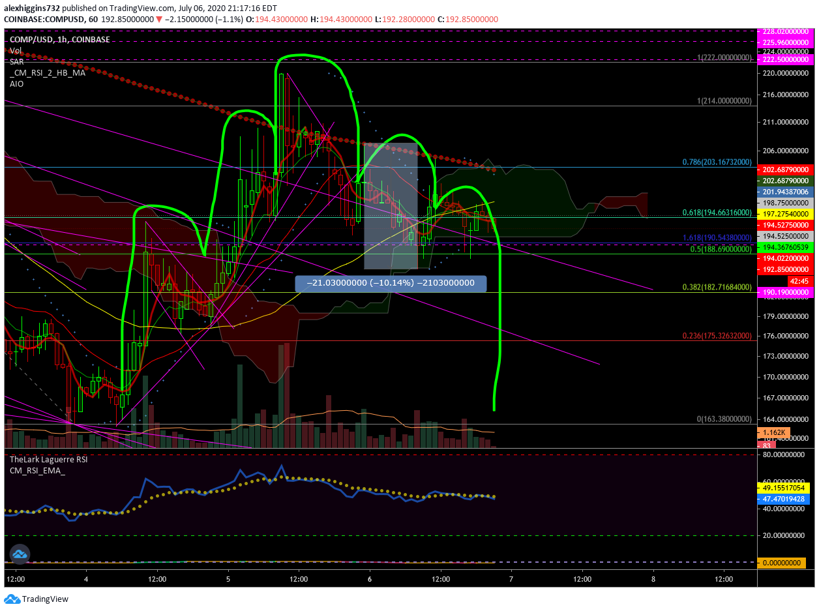The height and width of the screenshot is (611, 819).
Task: Click the magenta 190.19000000 price tag
Action: [784, 293]
